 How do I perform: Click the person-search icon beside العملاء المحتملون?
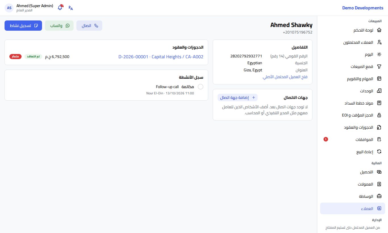click(379, 42)
